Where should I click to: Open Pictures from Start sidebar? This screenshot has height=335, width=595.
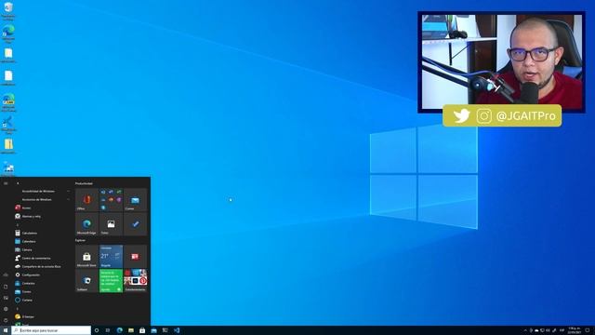(x=6, y=298)
